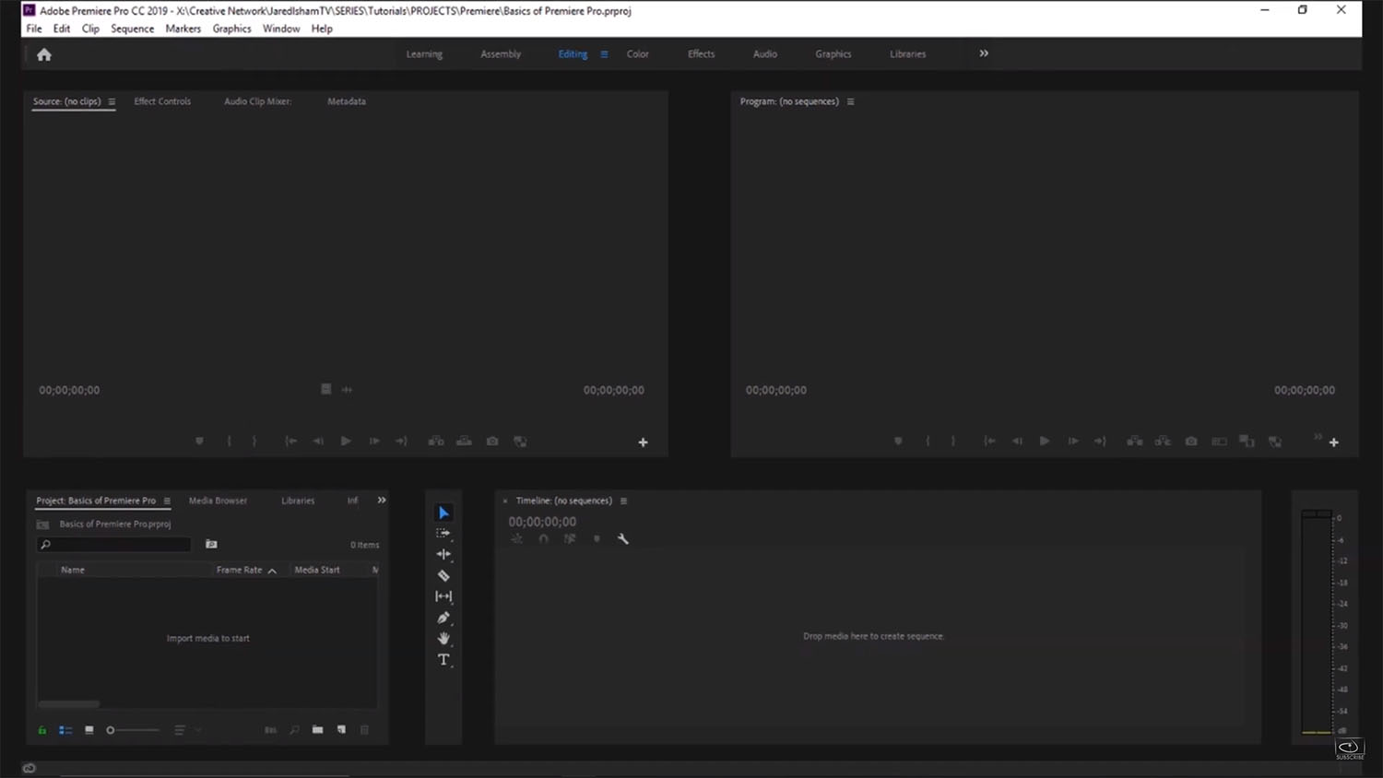Switch Project panel to List View
This screenshot has height=778, width=1383.
click(x=65, y=730)
